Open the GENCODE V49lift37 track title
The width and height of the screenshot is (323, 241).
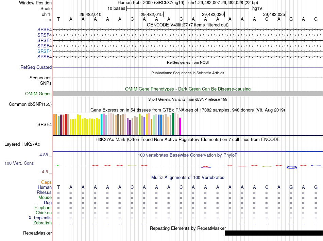pos(187,25)
